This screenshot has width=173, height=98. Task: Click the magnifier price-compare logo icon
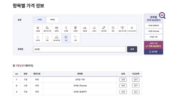click(x=162, y=16)
